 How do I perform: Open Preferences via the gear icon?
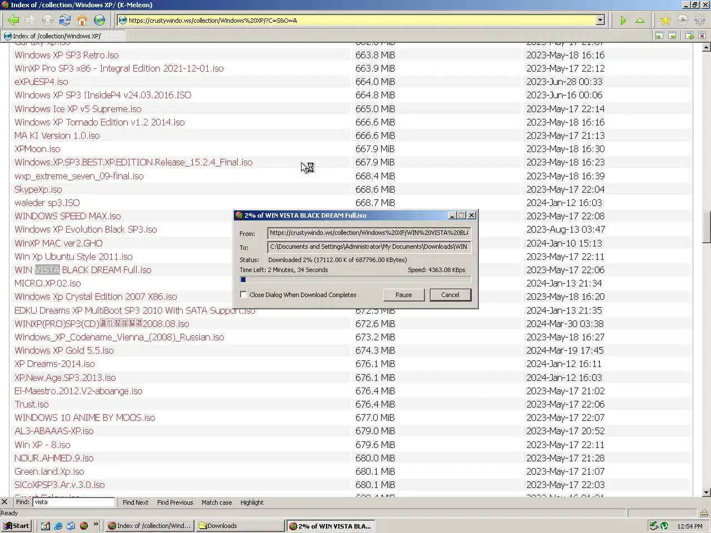point(699,21)
